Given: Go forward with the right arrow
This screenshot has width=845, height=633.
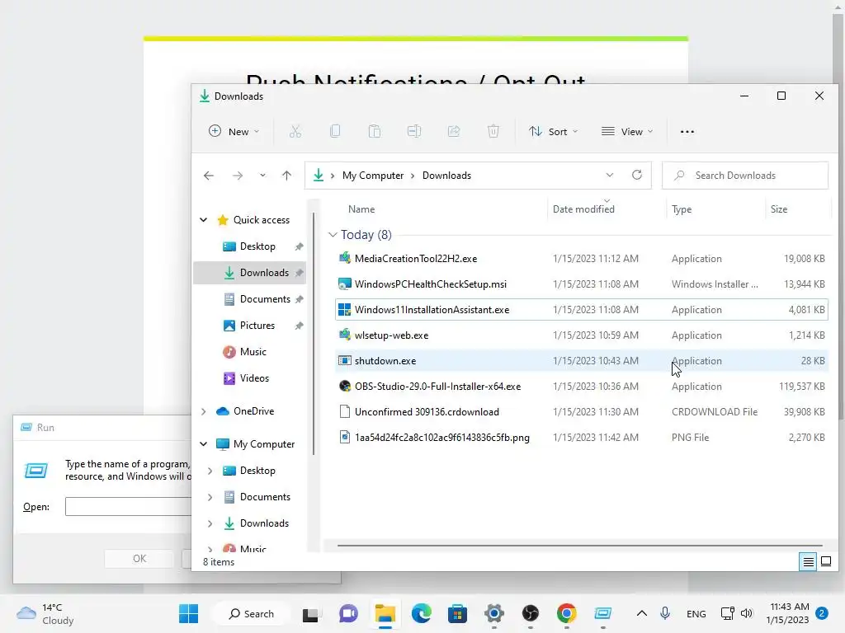Looking at the screenshot, I should coord(237,176).
